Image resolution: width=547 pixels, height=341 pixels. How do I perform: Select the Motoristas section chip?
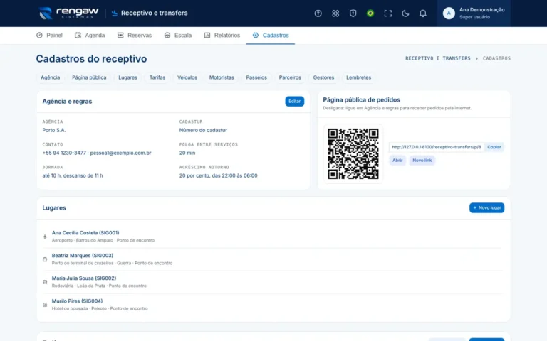[x=222, y=77]
